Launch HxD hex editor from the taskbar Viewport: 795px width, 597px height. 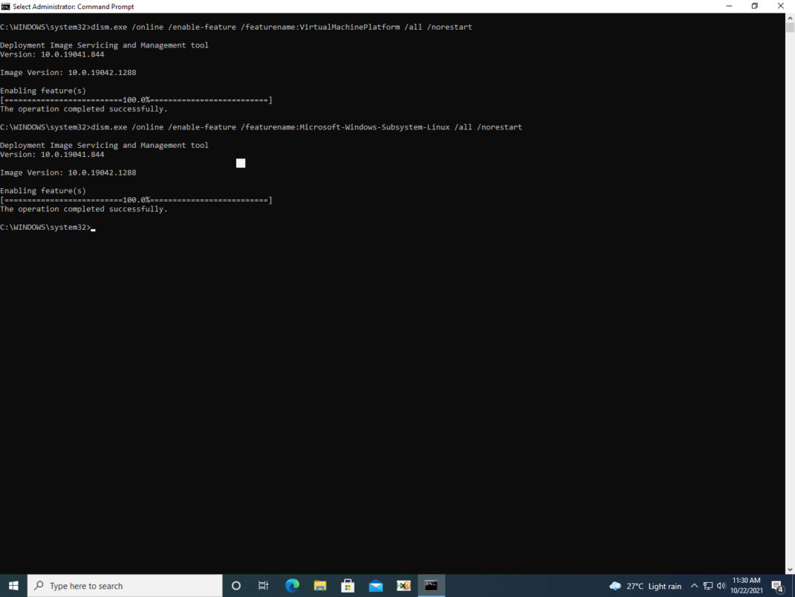pyautogui.click(x=403, y=585)
